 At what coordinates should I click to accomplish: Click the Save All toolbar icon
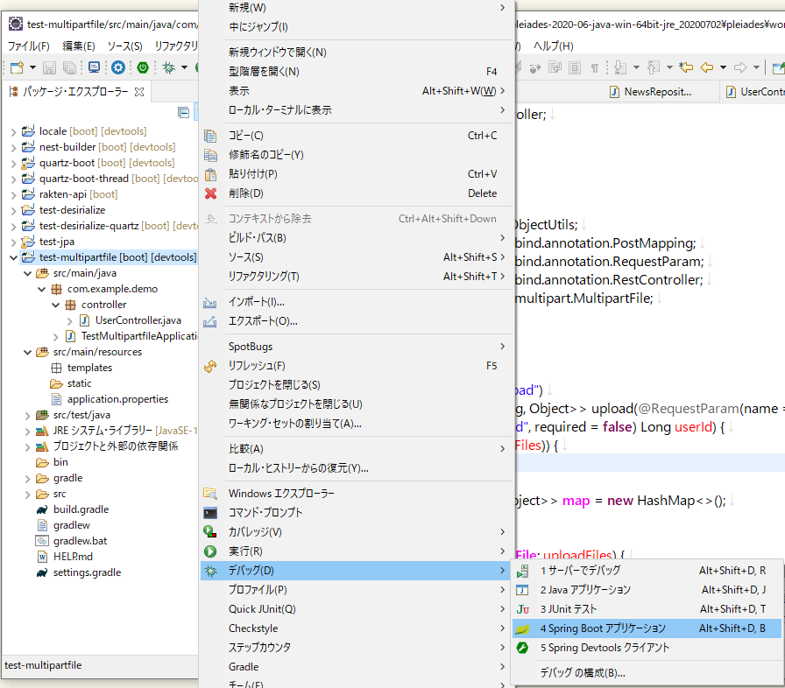[x=70, y=67]
